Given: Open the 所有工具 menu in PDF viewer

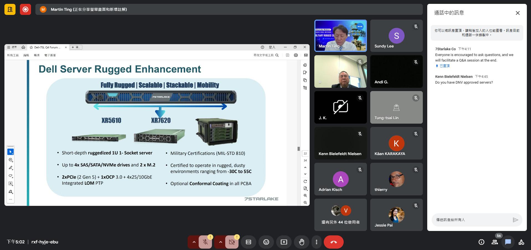Looking at the screenshot, I should [x=13, y=55].
